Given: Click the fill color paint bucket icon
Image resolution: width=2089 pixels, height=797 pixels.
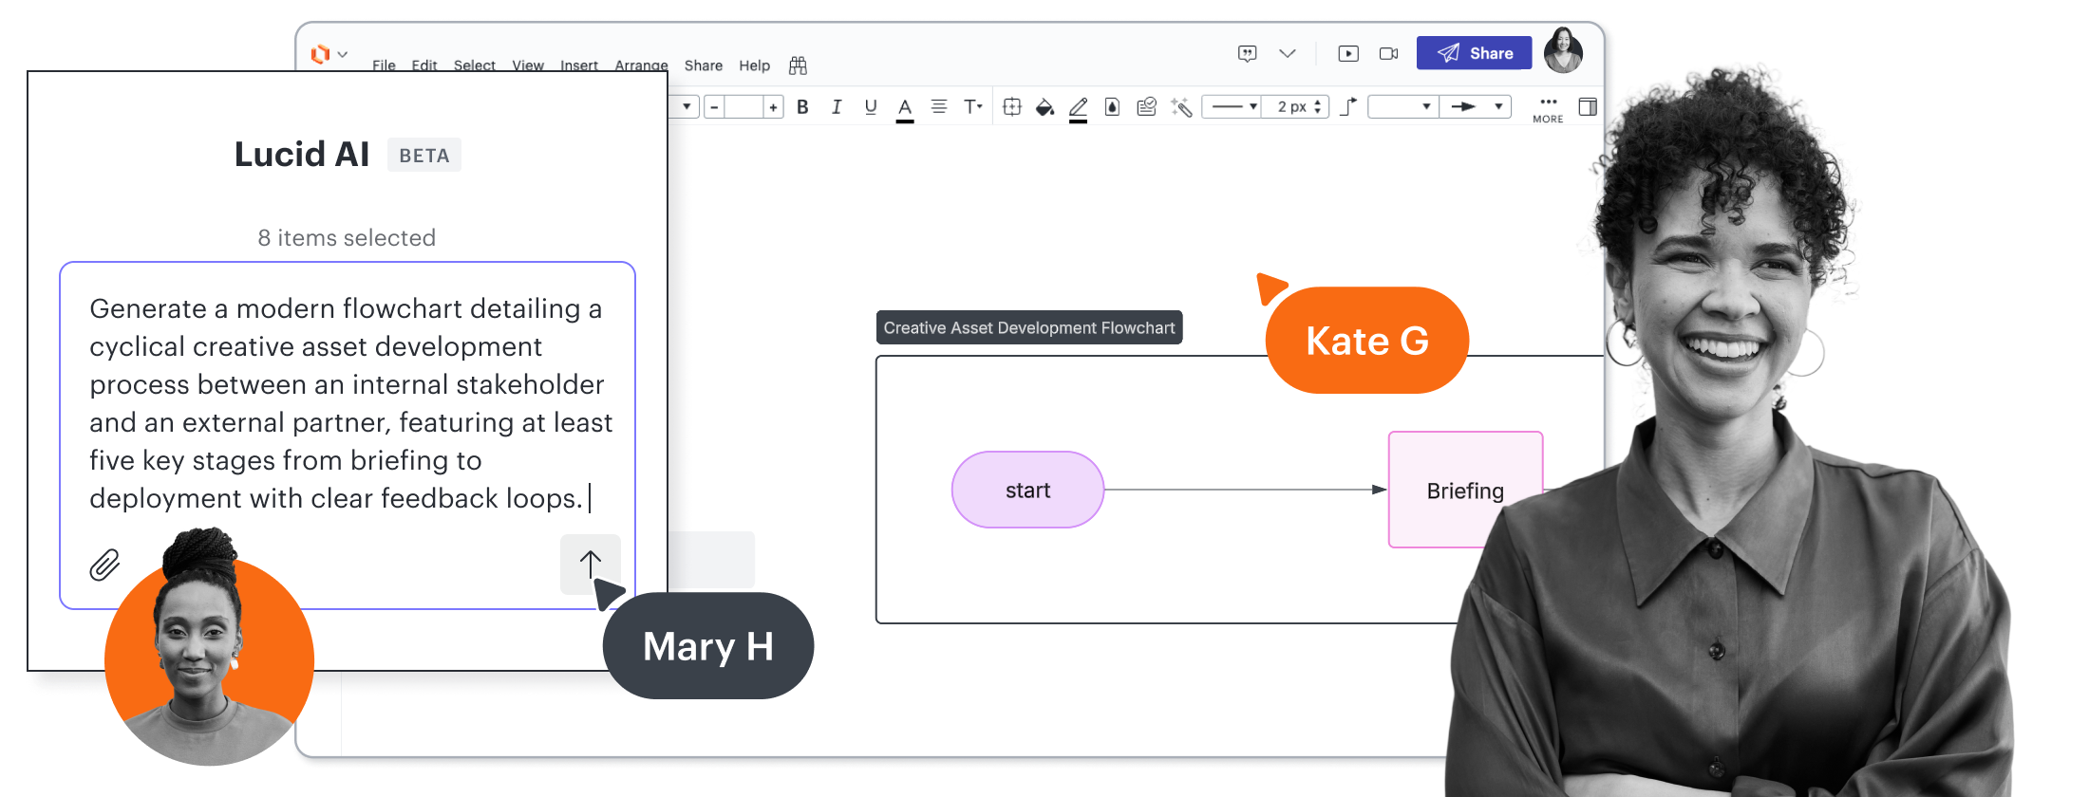Looking at the screenshot, I should 1044,107.
